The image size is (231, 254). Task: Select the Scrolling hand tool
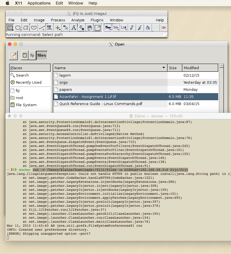(x=89, y=28)
